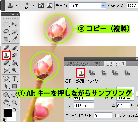Screen dimensions: 138x122
Task: Select the Move tool
Action: click(x=15, y=24)
